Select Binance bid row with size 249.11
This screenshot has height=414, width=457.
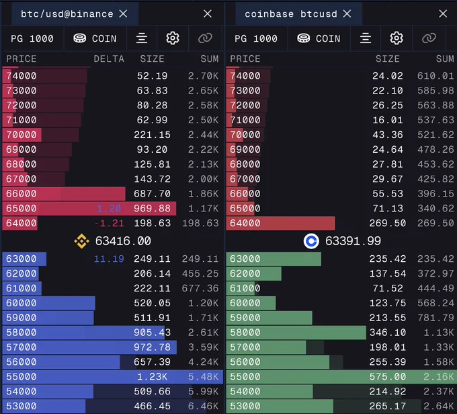(x=112, y=258)
